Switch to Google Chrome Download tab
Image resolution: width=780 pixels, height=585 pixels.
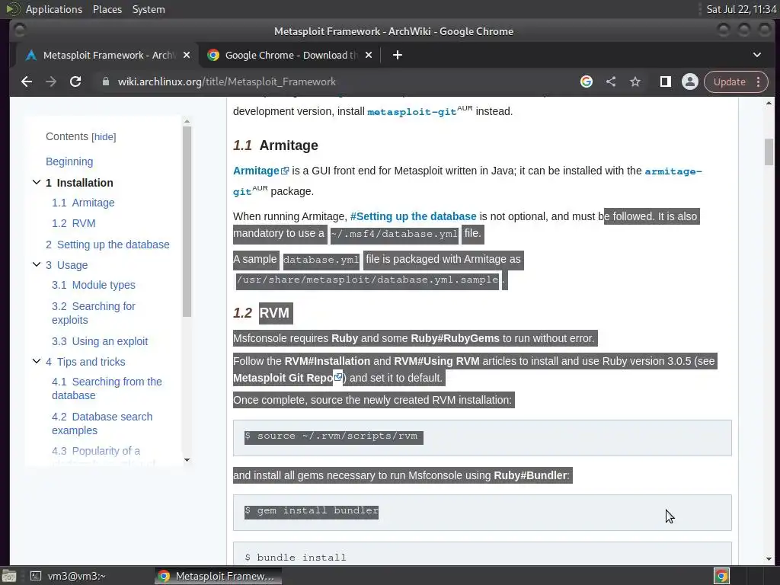pyautogui.click(x=290, y=55)
